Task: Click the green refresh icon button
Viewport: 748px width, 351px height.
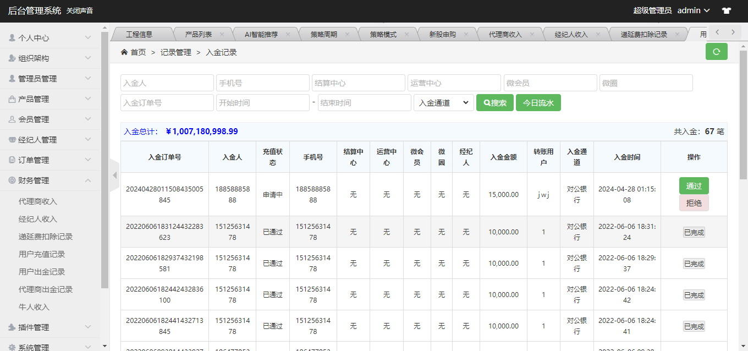Action: click(x=716, y=52)
